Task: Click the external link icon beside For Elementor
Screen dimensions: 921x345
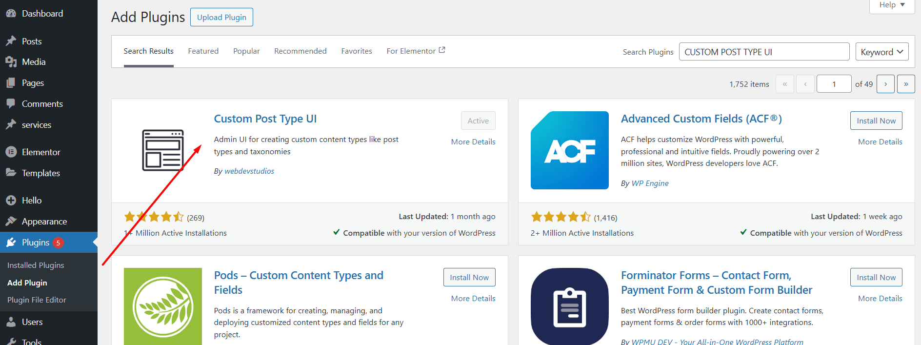Action: tap(442, 50)
